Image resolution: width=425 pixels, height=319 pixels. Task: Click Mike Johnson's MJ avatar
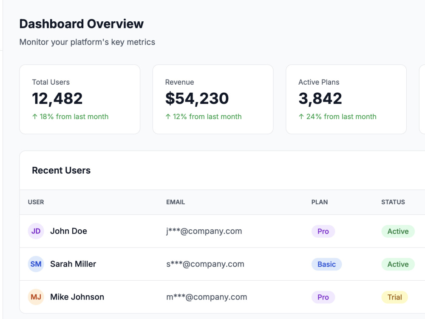point(36,297)
